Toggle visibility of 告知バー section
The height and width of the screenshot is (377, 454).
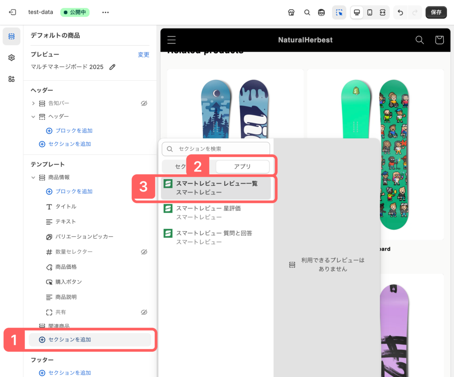point(144,103)
